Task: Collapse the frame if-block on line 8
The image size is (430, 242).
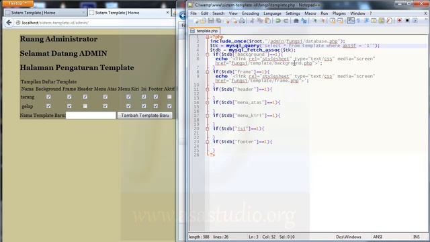Action: (208, 72)
